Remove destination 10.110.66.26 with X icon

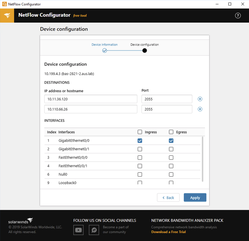click(200, 109)
